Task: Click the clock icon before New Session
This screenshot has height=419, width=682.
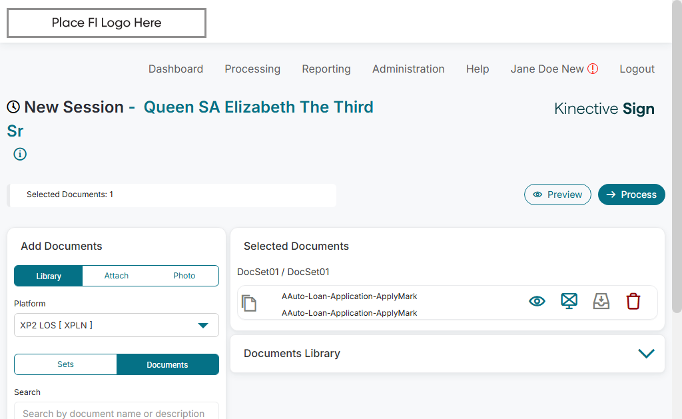Action: [x=13, y=107]
